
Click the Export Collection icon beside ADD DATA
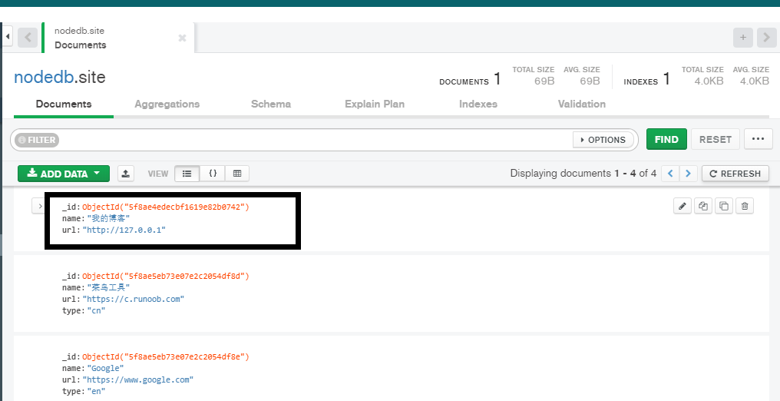(126, 174)
